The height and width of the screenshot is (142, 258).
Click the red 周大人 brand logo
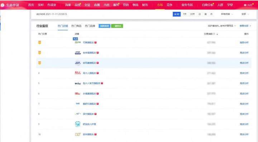point(78,73)
